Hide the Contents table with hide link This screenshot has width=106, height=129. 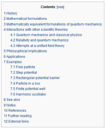tap(60, 7)
